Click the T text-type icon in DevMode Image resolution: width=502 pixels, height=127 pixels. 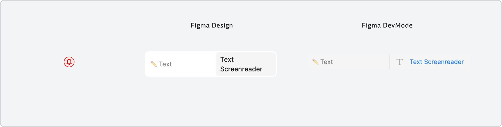(399, 62)
